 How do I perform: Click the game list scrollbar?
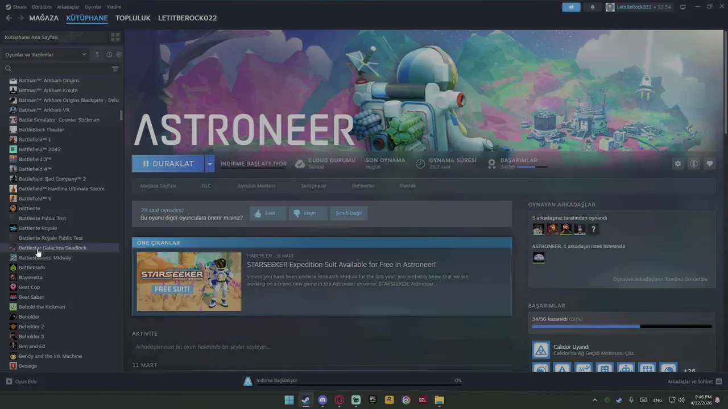121,115
